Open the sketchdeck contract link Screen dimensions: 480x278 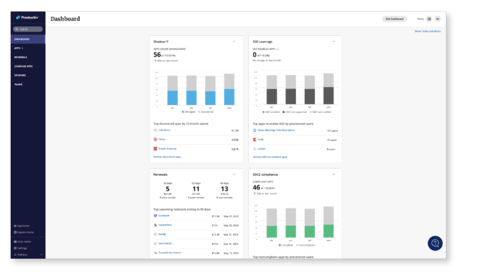165,244
